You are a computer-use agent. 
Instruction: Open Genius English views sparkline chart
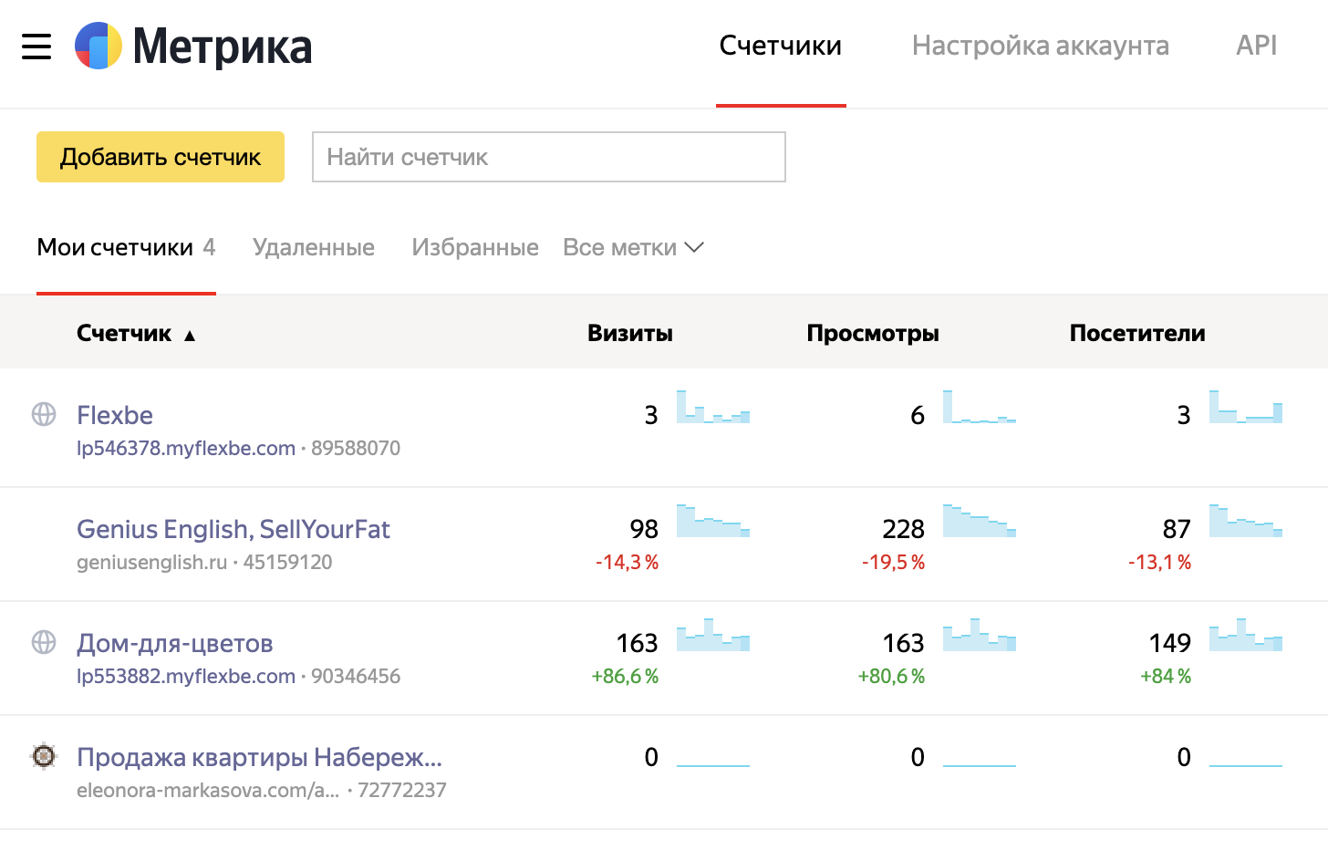point(979,521)
